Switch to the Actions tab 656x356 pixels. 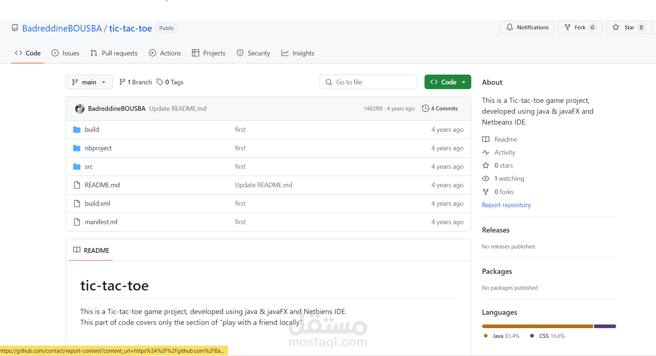[x=165, y=53]
